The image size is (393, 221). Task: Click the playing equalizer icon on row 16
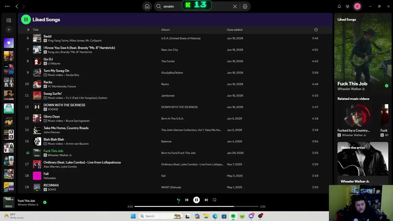28,153
